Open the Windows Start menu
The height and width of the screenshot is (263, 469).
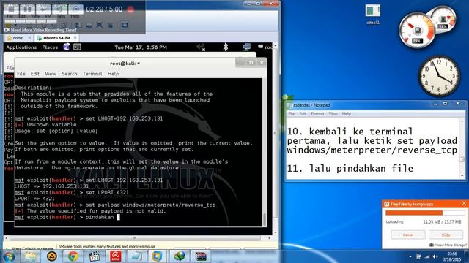9,256
